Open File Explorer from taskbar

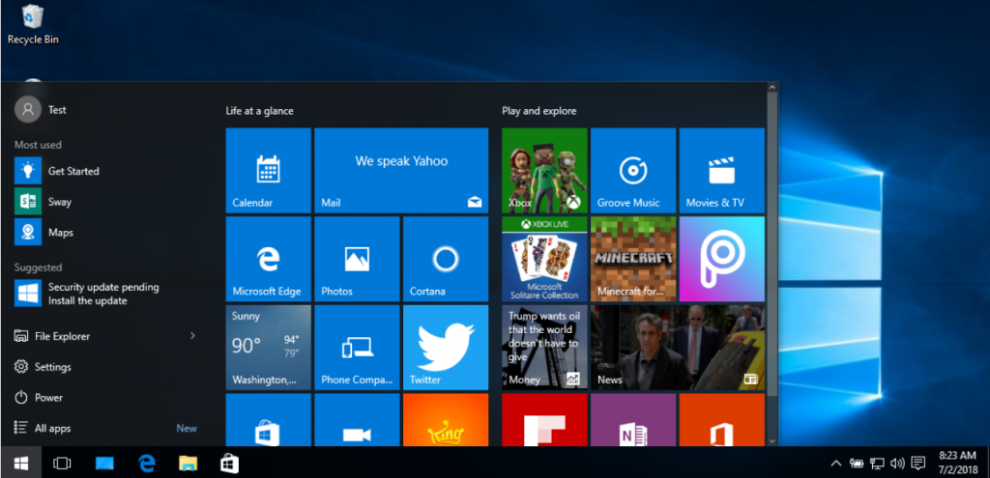(188, 464)
